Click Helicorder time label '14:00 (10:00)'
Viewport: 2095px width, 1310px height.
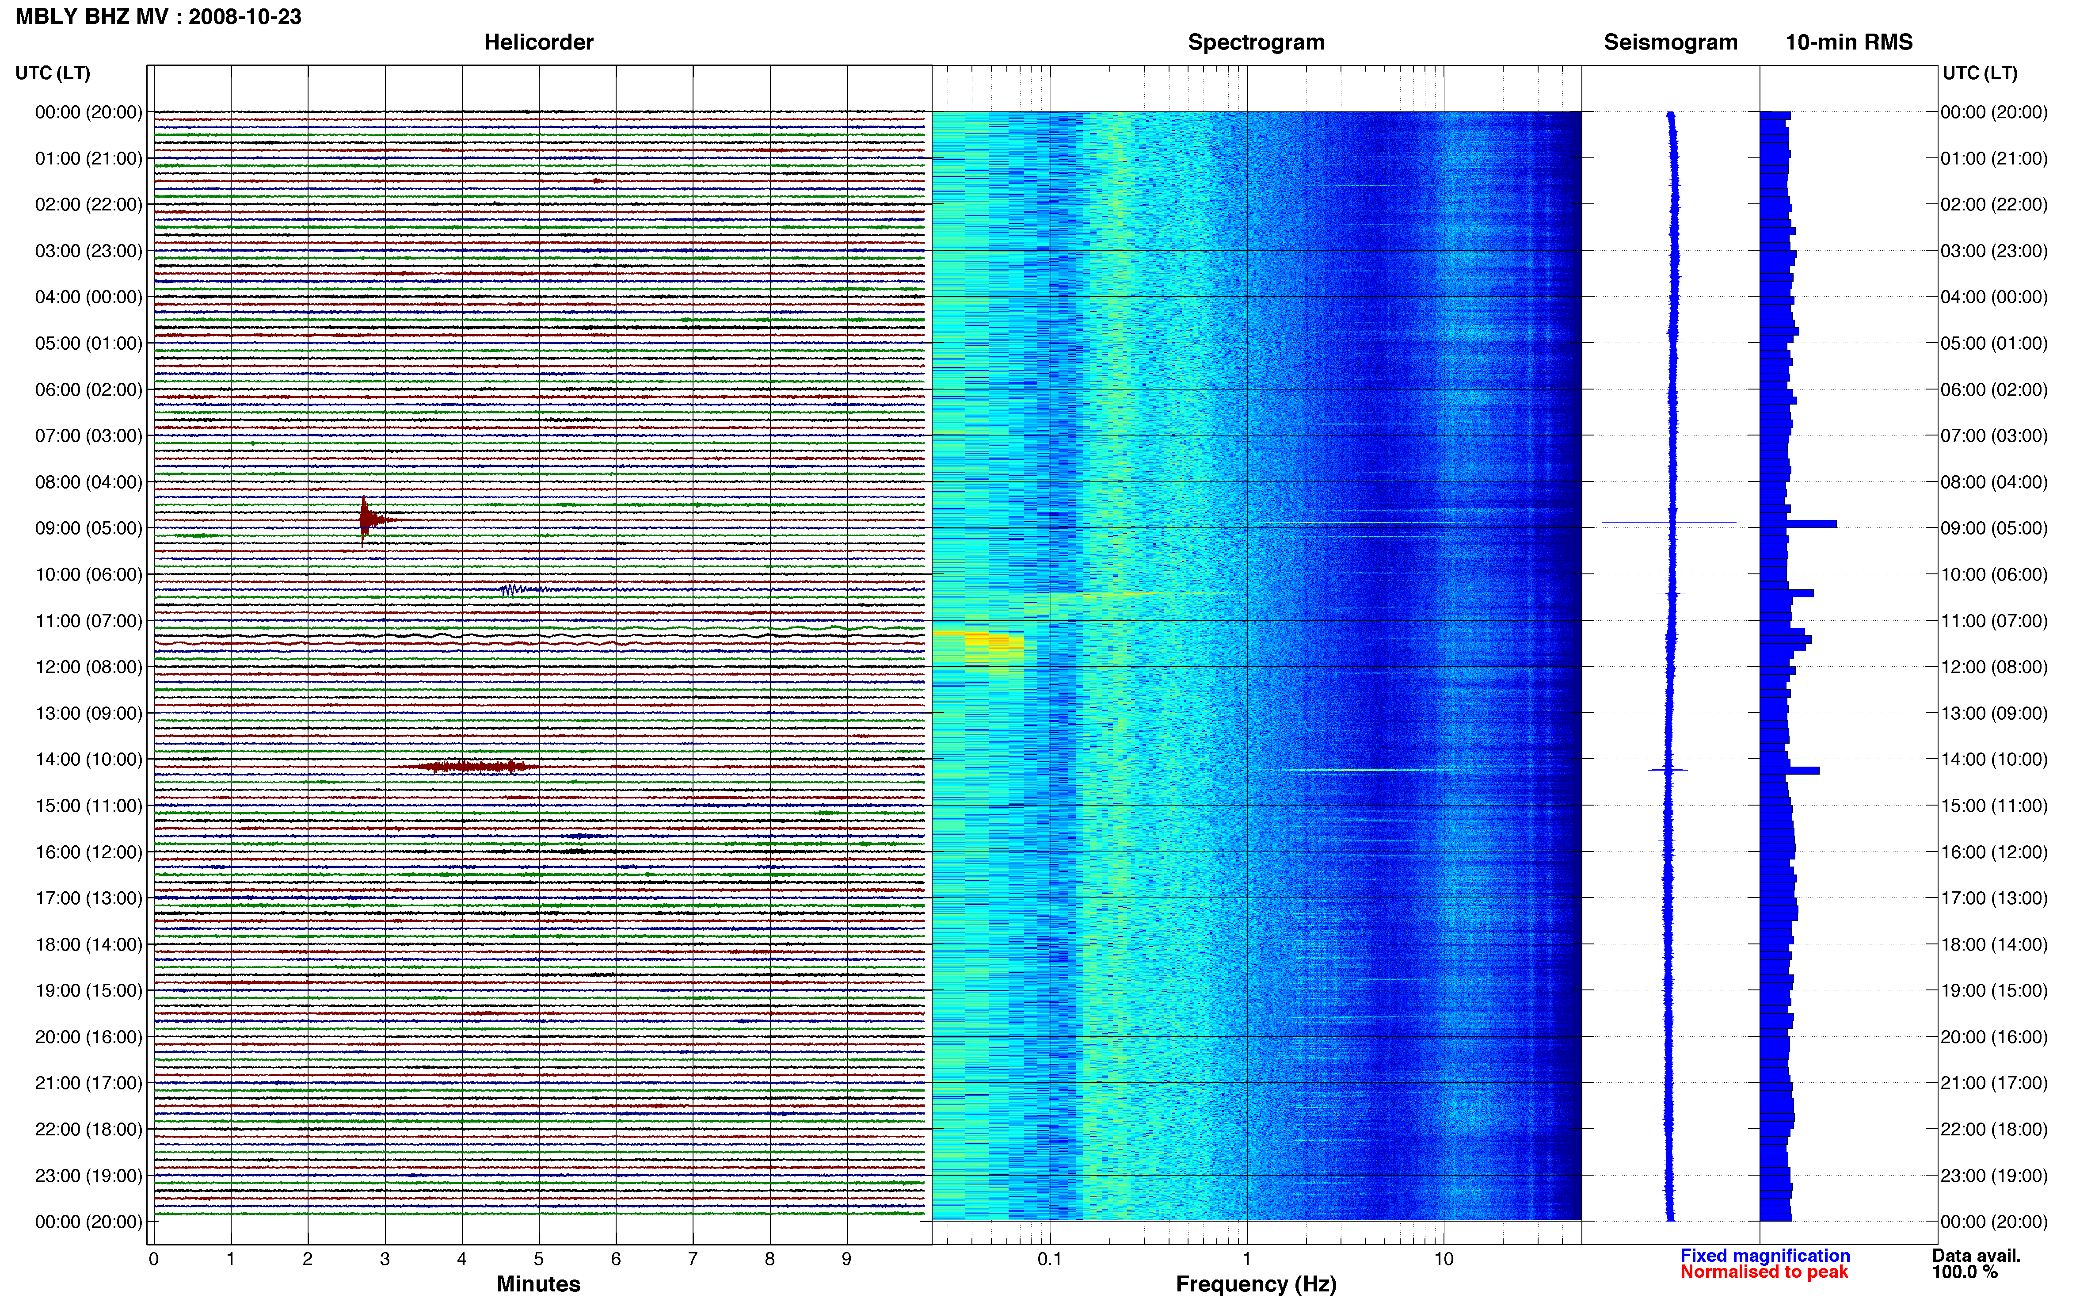pyautogui.click(x=88, y=760)
